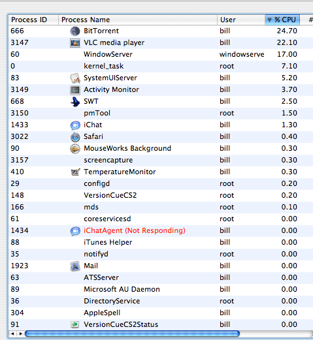This screenshot has width=313, height=340.
Task: Select the Microsoft AU Daemon row
Action: point(161,289)
